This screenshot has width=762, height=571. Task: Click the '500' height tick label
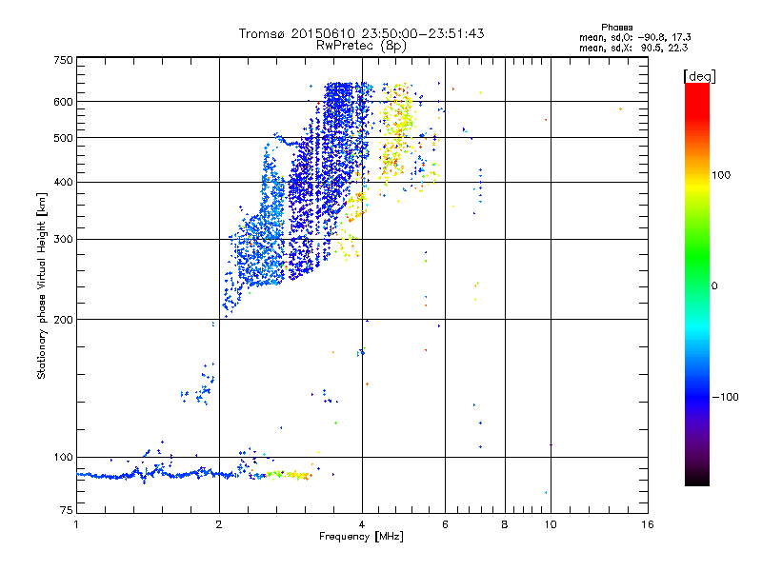(x=64, y=138)
